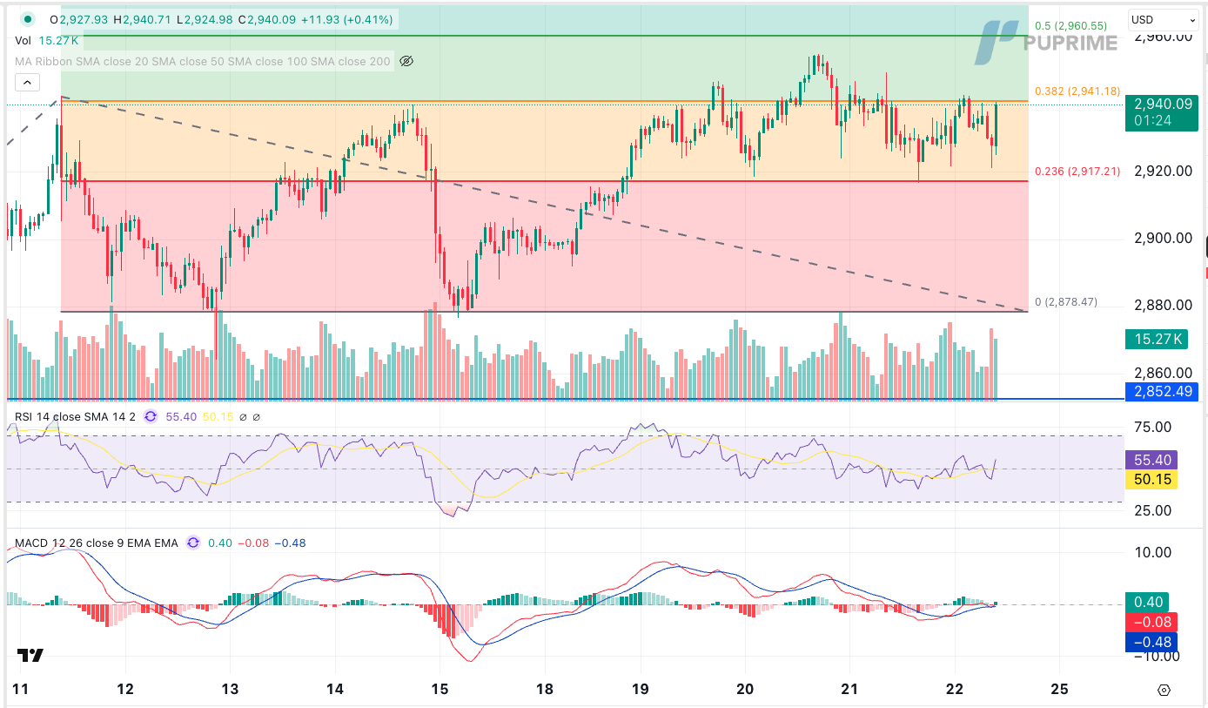Viewport: 1208px width, 708px height.
Task: Click the date label 18 on time axis
Action: tap(545, 690)
